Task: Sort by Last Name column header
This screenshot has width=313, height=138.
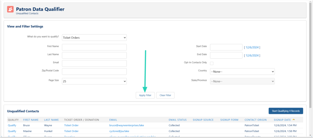Action: coord(51,120)
